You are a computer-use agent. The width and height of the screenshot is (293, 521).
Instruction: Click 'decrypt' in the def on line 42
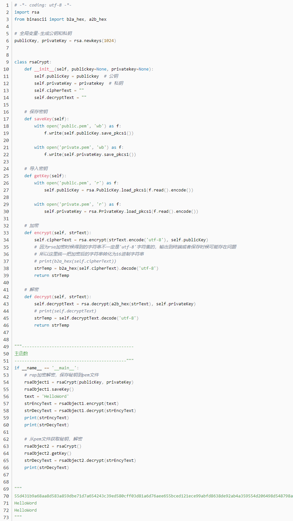click(x=43, y=297)
